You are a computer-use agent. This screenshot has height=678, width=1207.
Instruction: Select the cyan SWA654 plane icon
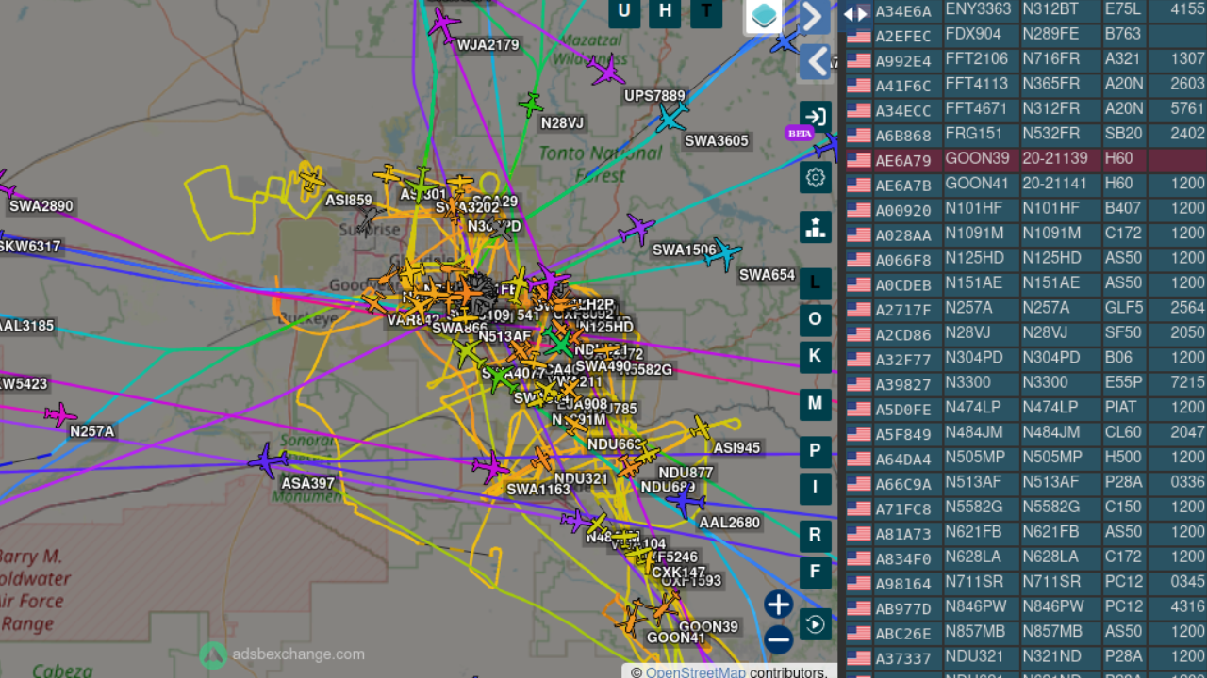(x=723, y=252)
